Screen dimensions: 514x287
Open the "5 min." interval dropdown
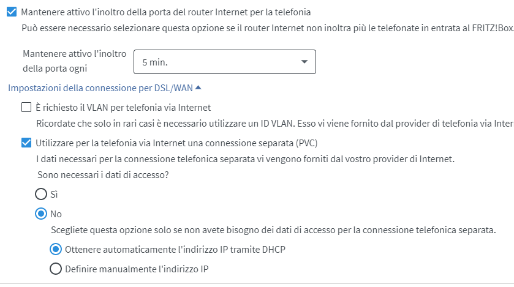pos(224,62)
